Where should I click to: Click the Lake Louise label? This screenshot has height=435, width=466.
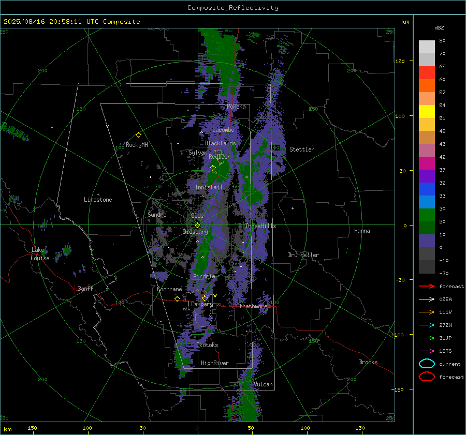[40, 254]
